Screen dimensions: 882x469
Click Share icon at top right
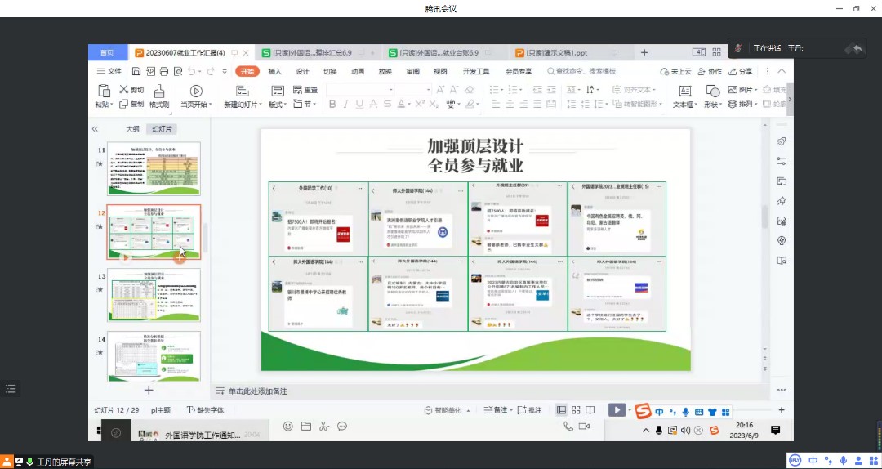[x=740, y=72]
